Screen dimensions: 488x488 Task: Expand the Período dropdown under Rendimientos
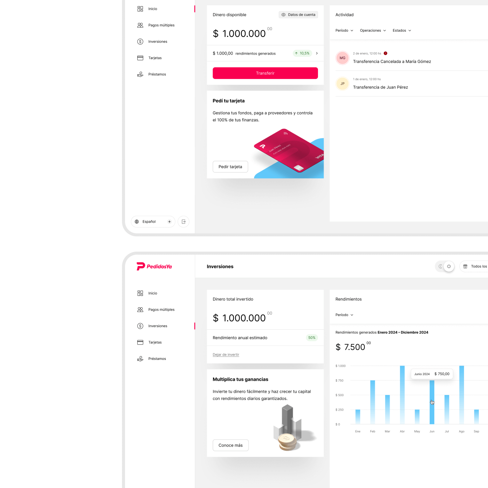point(344,315)
